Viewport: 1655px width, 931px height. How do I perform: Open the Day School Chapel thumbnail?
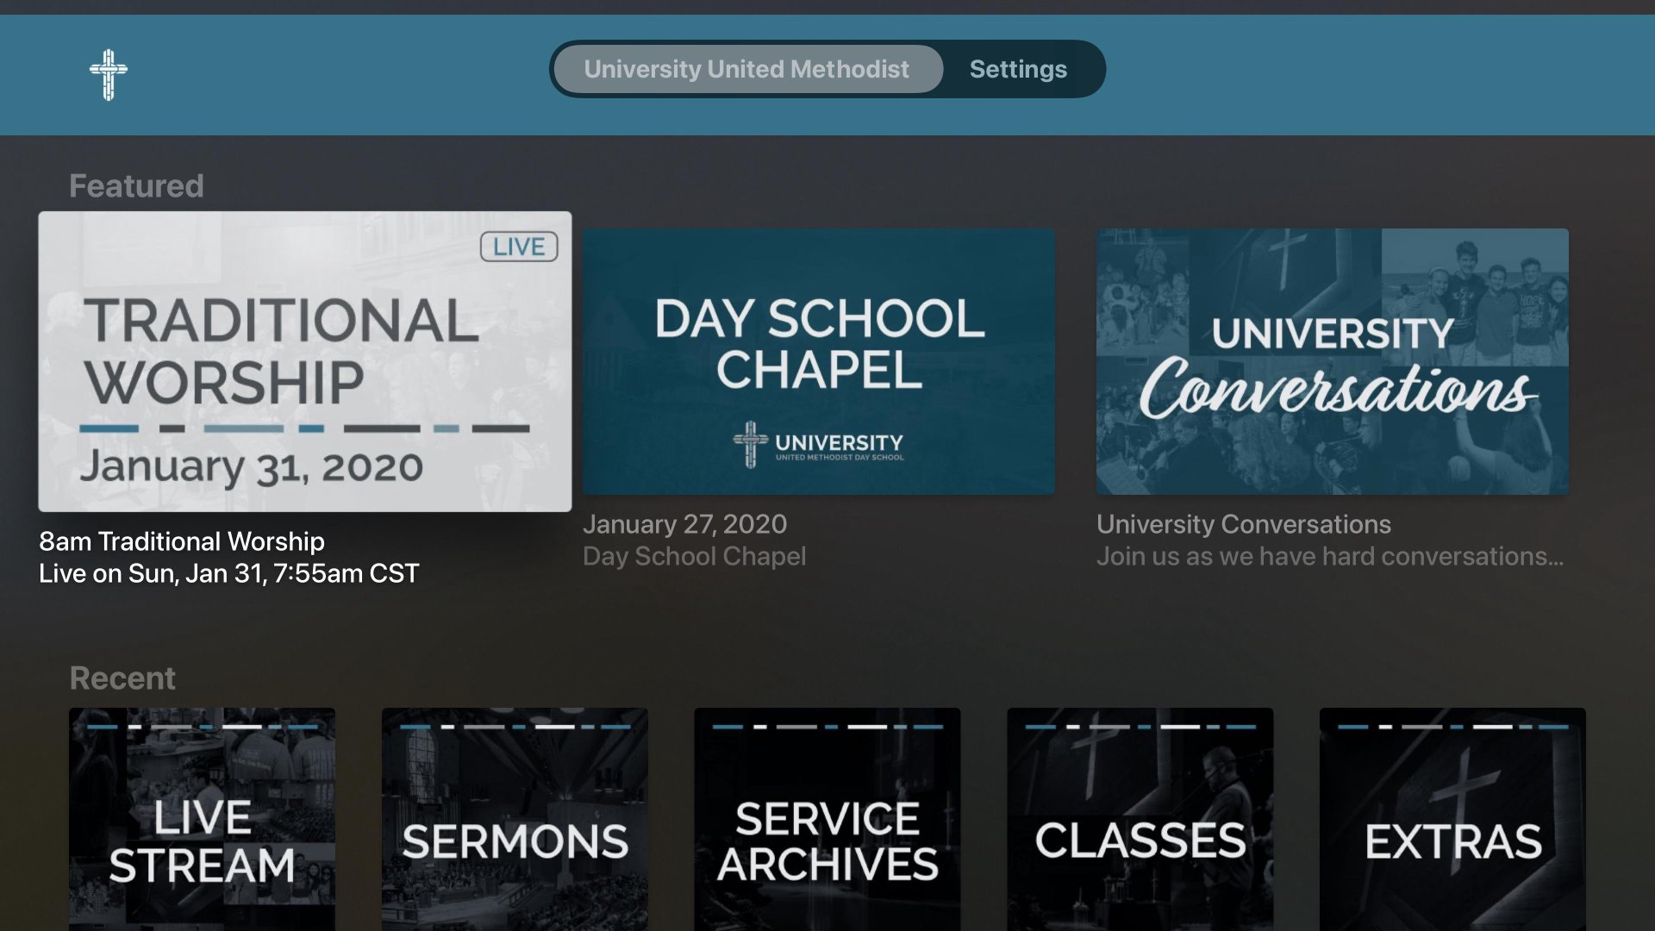[819, 361]
